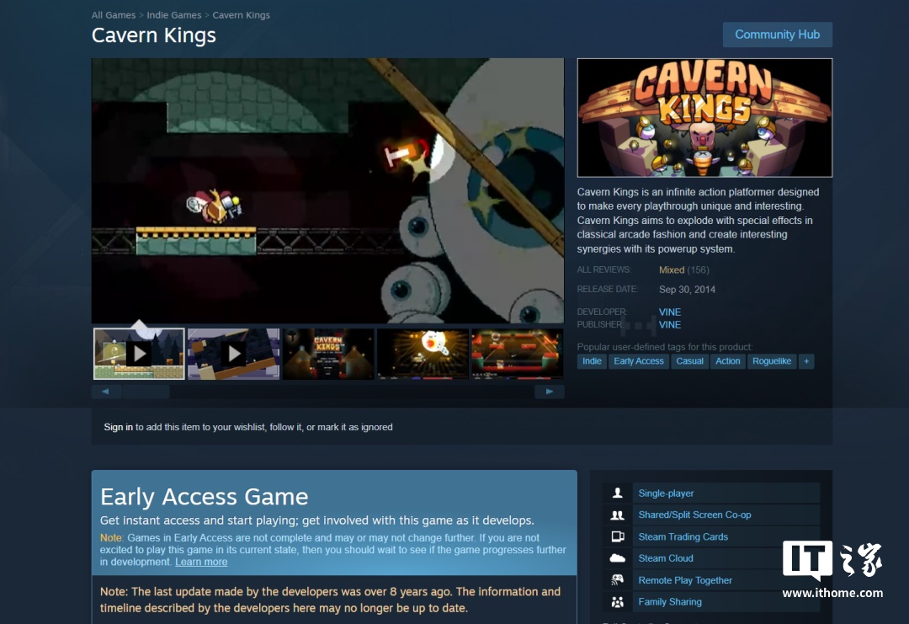This screenshot has height=624, width=909.
Task: Go to All Games breadcrumb
Action: tap(114, 15)
